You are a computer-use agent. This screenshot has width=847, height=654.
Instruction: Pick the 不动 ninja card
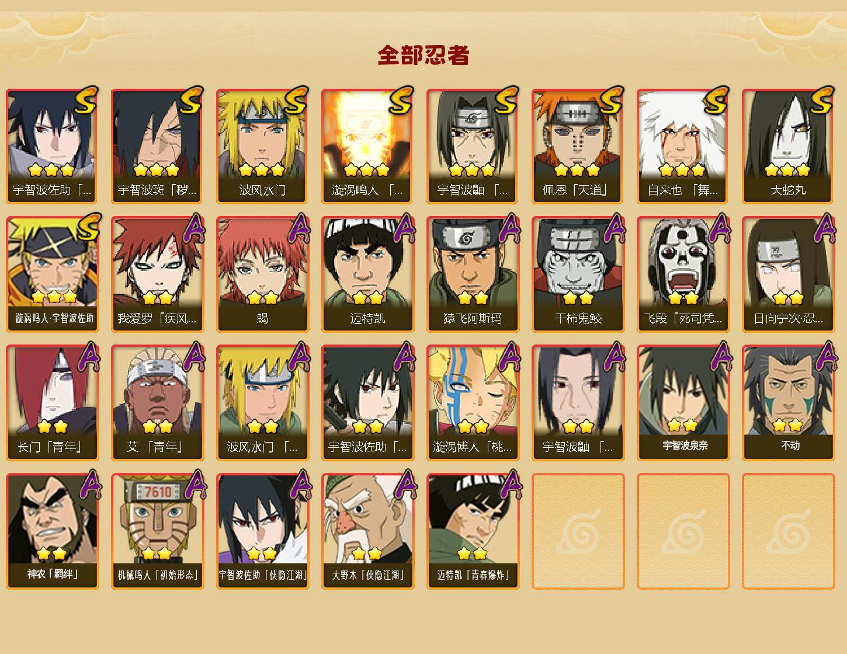(x=788, y=403)
